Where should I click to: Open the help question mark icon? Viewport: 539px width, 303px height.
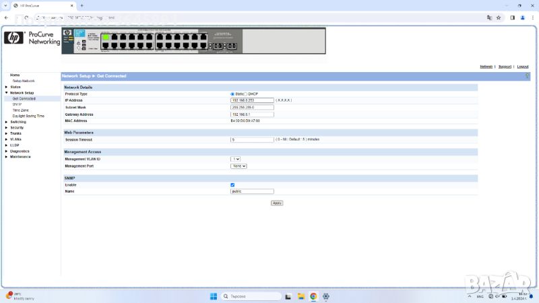point(528,76)
